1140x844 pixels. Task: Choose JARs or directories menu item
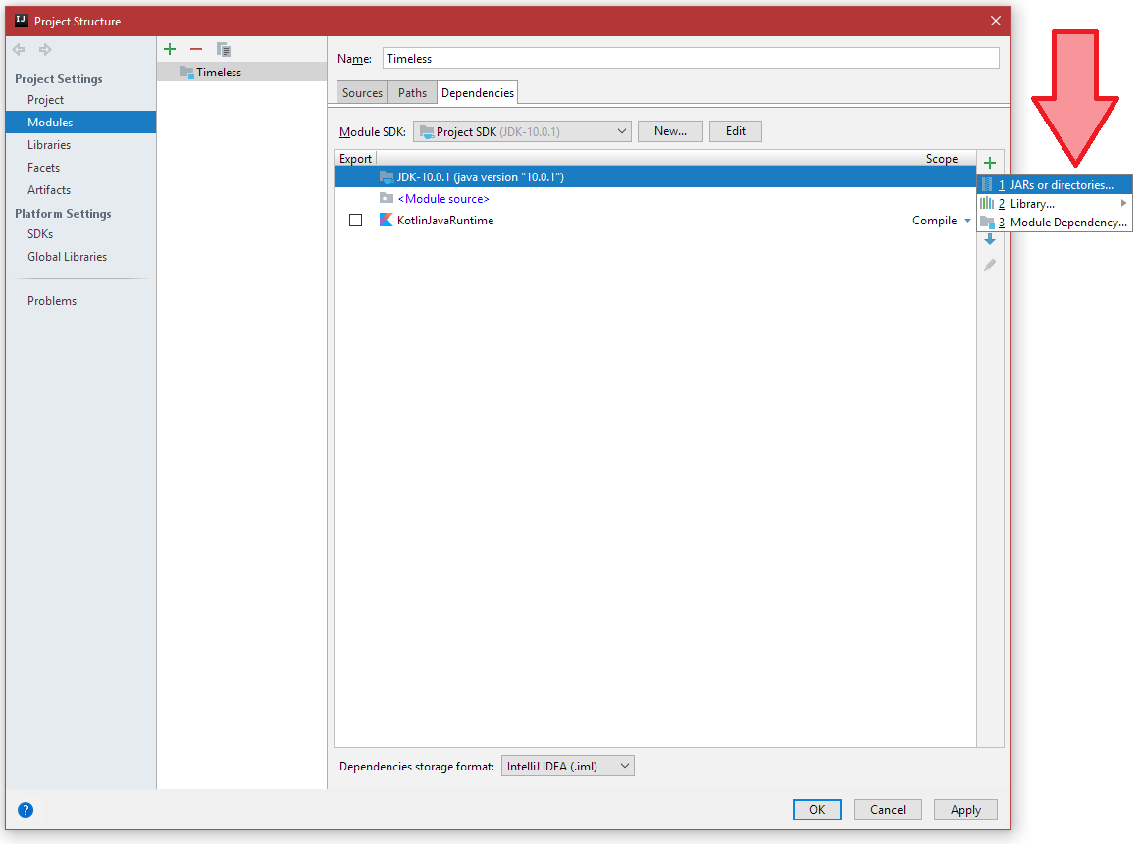1055,184
